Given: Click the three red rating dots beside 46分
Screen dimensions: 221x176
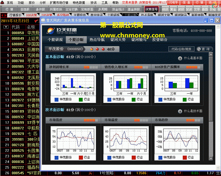Looking at the screenshot, I should 97,49.
